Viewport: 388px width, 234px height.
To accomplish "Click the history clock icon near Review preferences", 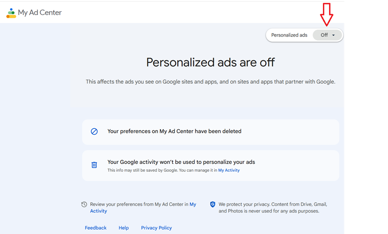I will click(x=84, y=205).
